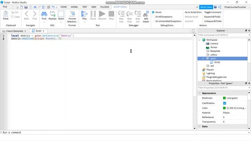Click the Cut scissors icon

click(x=12, y=12)
